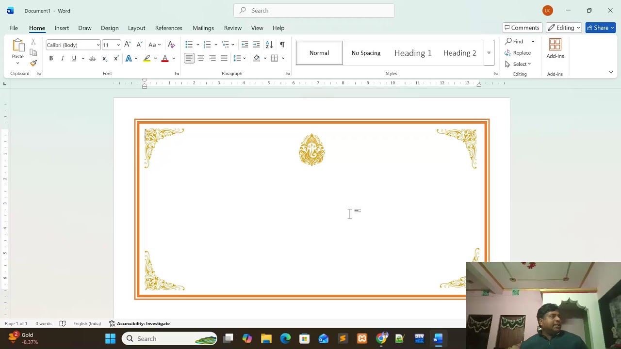The height and width of the screenshot is (349, 621).
Task: Expand the Styles gallery
Action: [489, 52]
